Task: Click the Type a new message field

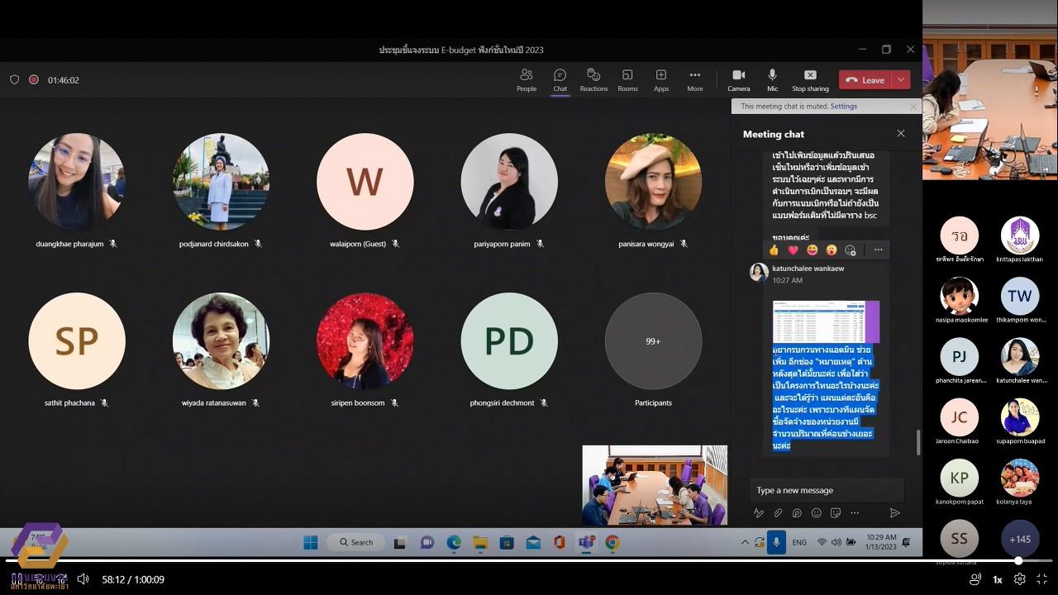Action: [x=827, y=490]
